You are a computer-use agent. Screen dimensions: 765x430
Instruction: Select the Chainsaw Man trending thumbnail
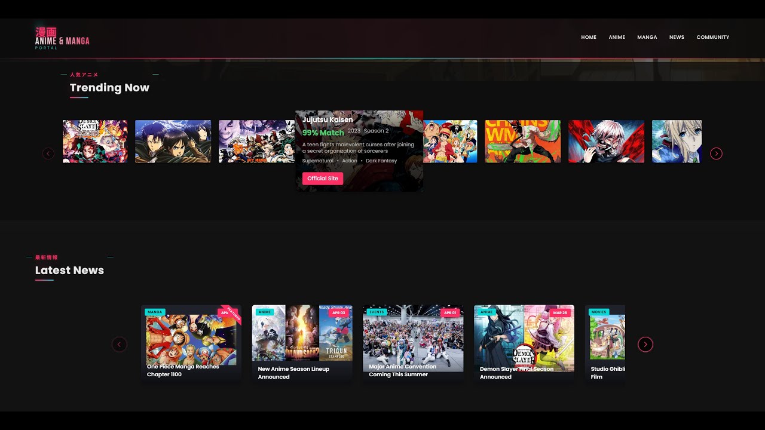523,142
